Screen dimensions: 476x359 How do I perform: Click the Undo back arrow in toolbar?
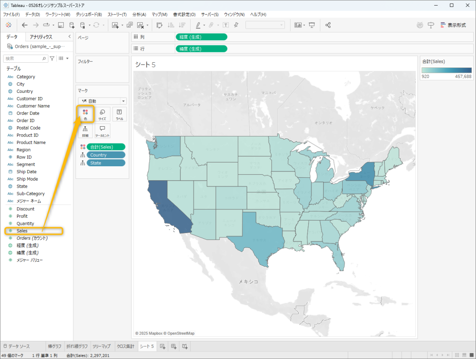pyautogui.click(x=25, y=25)
